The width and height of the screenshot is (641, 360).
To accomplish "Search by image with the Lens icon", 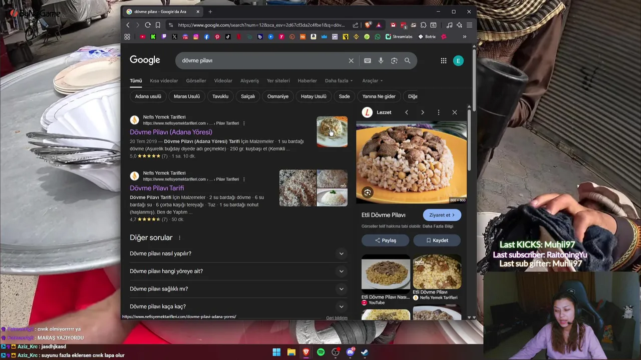I will click(x=394, y=60).
